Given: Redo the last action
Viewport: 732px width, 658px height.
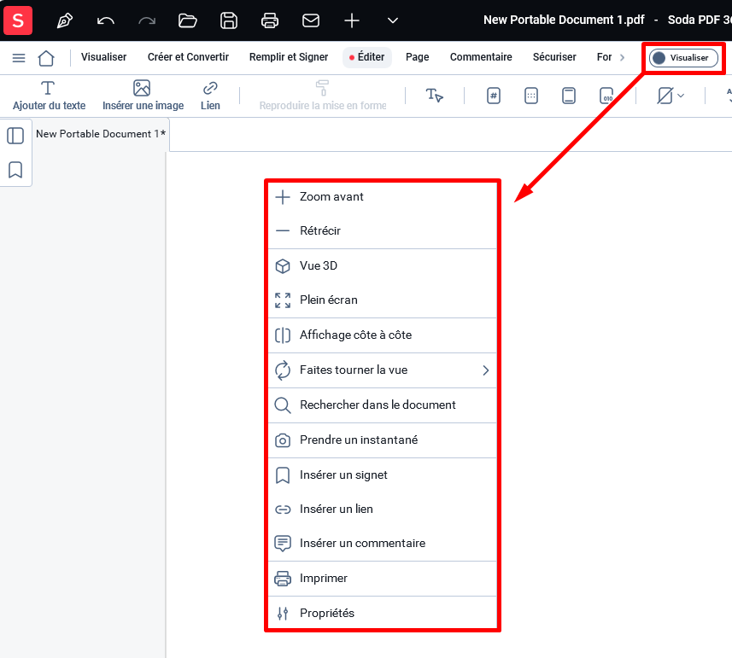Looking at the screenshot, I should pyautogui.click(x=147, y=20).
